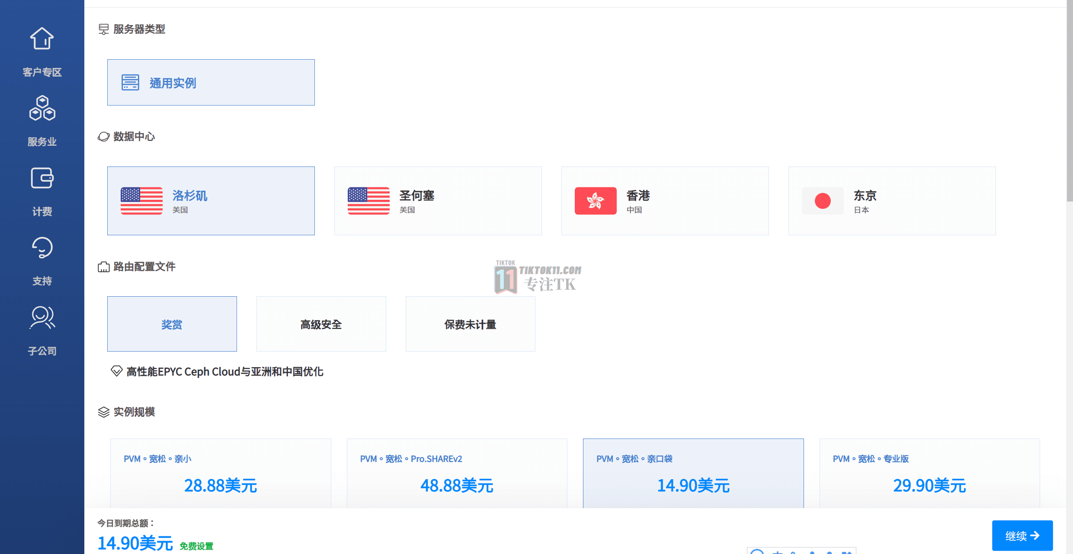Click the 免费设置 link

[x=197, y=546]
